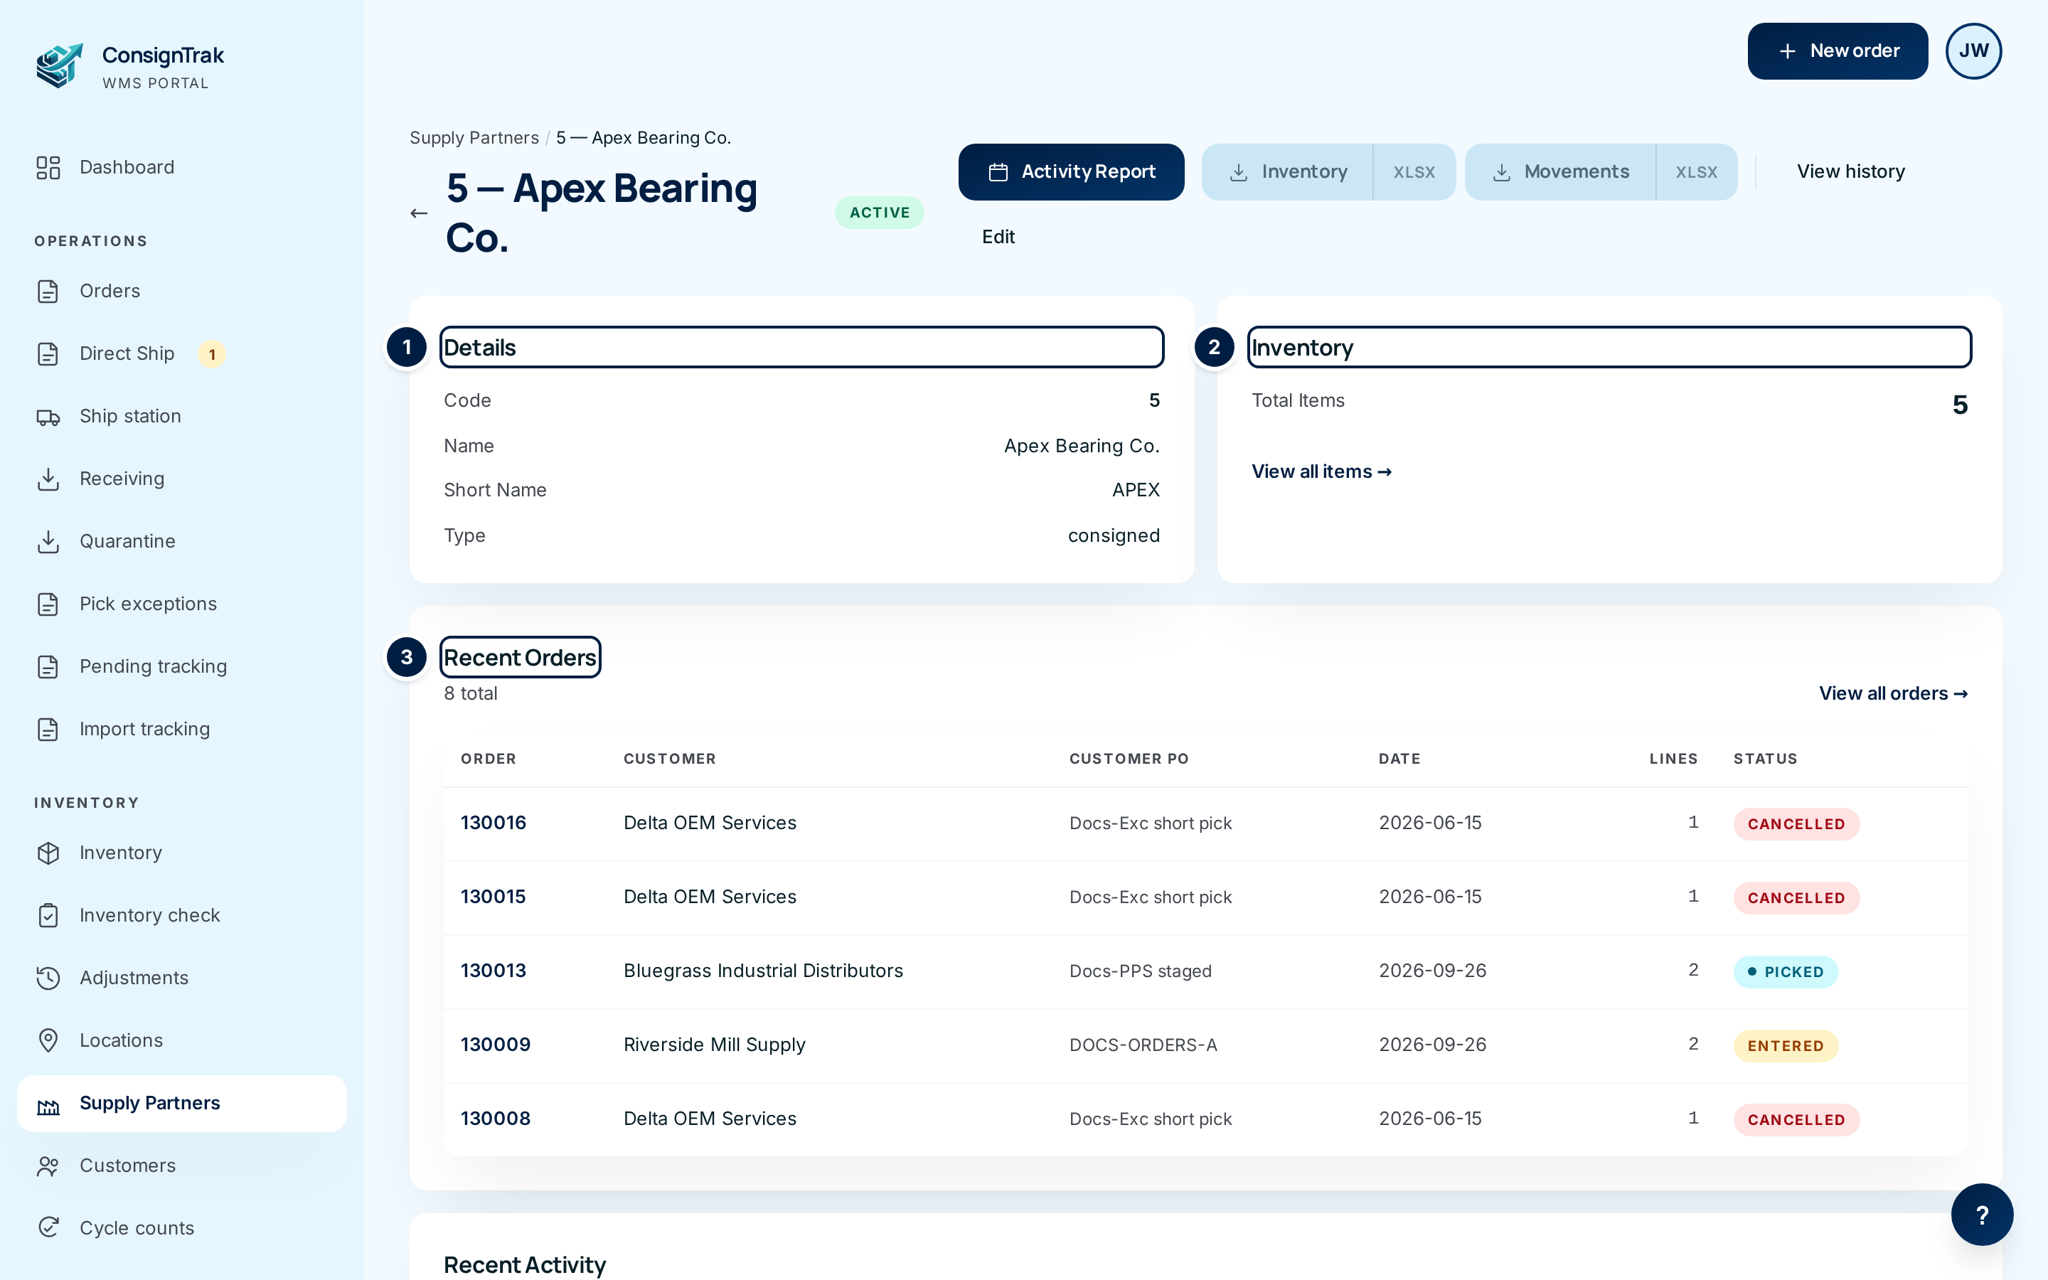Click the download icon beside Movements export

tap(1502, 172)
